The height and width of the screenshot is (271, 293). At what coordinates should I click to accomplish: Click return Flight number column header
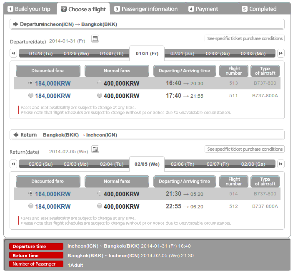click(x=234, y=181)
